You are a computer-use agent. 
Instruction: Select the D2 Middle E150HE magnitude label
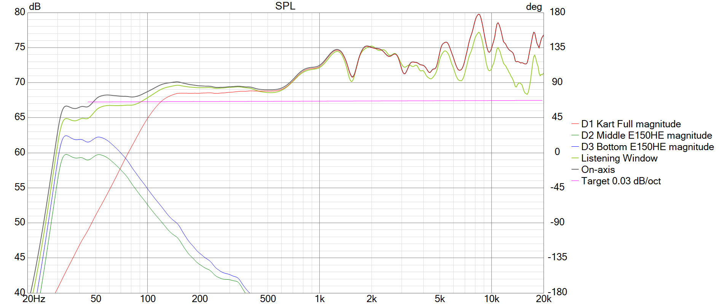pyautogui.click(x=646, y=136)
